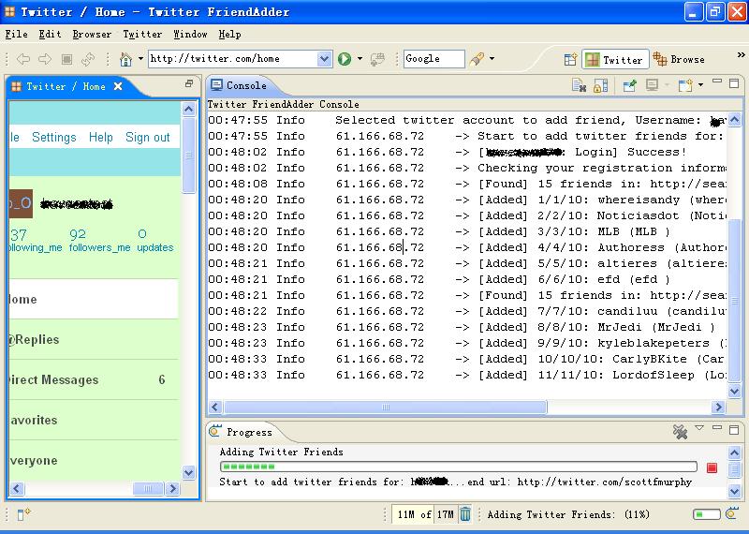This screenshot has width=749, height=534.
Task: Click fast view icon in status bar
Action: (x=23, y=514)
